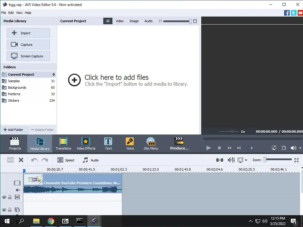303x227 pixels.
Task: Filter the library by Video
Action: (120, 21)
